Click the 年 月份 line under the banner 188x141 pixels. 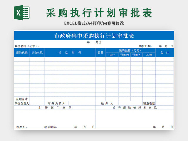pos(94,42)
